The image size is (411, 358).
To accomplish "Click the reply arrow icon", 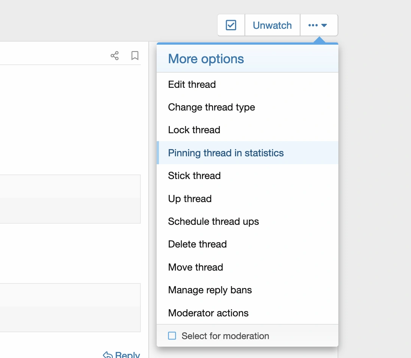I will (108, 355).
